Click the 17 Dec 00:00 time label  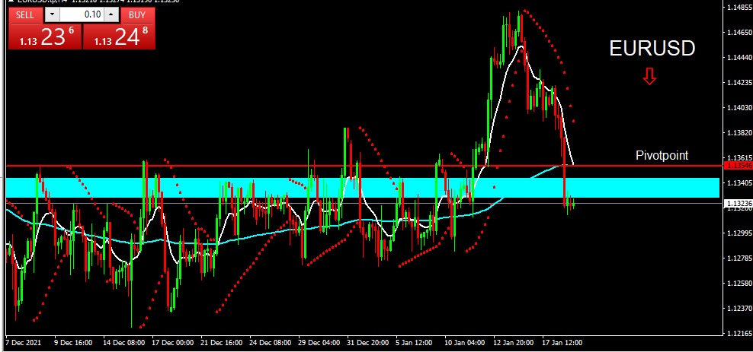point(172,343)
